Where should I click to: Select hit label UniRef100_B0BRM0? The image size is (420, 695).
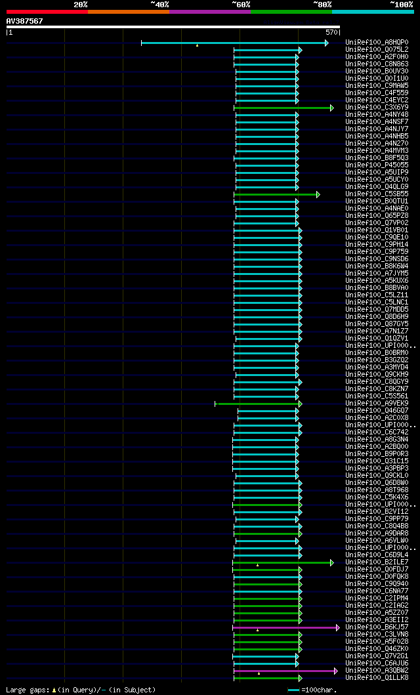(x=377, y=353)
